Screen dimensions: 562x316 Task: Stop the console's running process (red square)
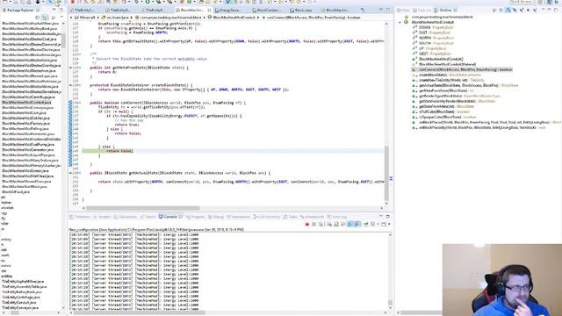[x=306, y=225]
